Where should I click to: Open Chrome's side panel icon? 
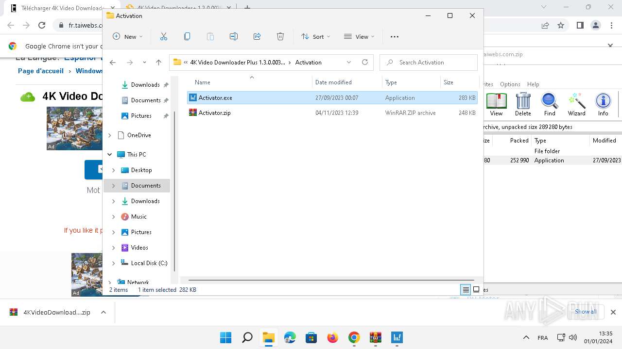(x=580, y=25)
